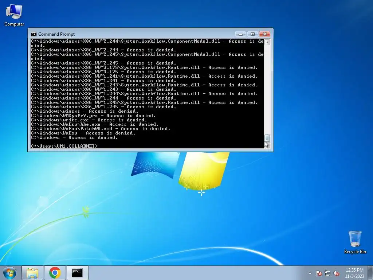Click the scrollbar down arrow in Command Prompt
Viewport: 373px width, 280px height.
click(x=267, y=145)
